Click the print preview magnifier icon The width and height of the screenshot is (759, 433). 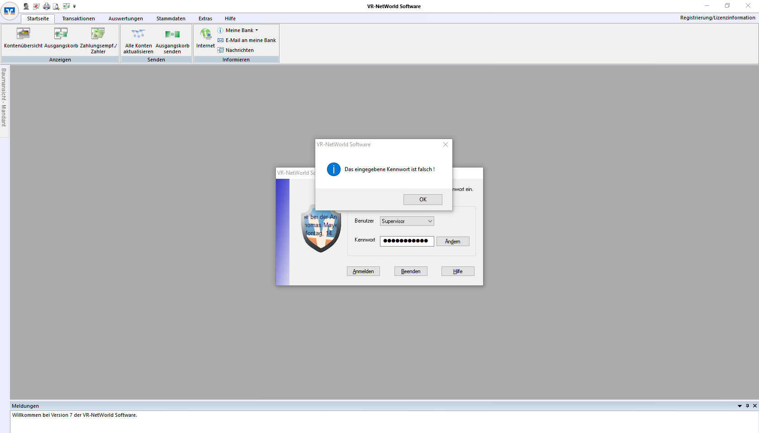coord(56,6)
